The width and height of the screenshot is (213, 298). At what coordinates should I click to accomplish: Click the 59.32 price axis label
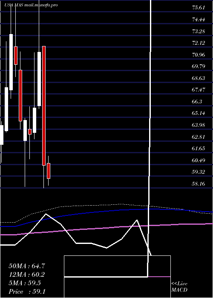[x=199, y=172]
